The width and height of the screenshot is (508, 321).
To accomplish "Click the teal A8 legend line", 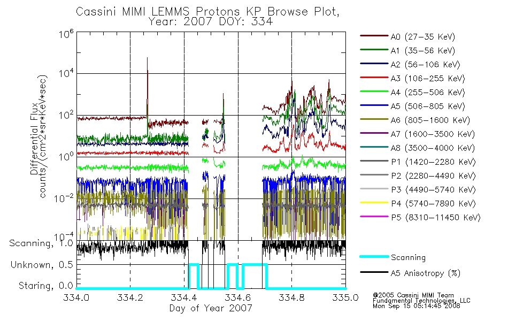I will pos(374,147).
